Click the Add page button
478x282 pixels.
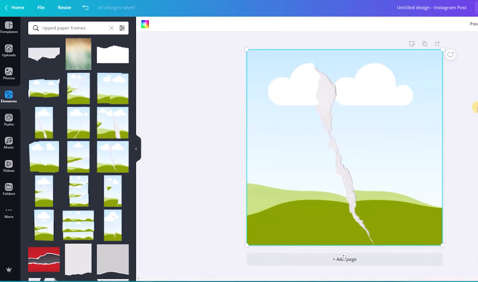click(345, 259)
